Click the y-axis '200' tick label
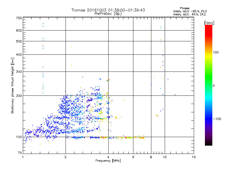228x171 pixels. pyautogui.click(x=19, y=96)
